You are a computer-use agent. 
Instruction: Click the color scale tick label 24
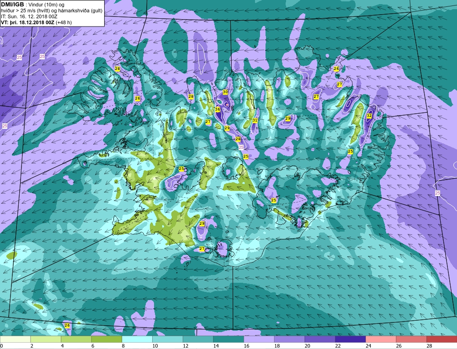(368, 346)
